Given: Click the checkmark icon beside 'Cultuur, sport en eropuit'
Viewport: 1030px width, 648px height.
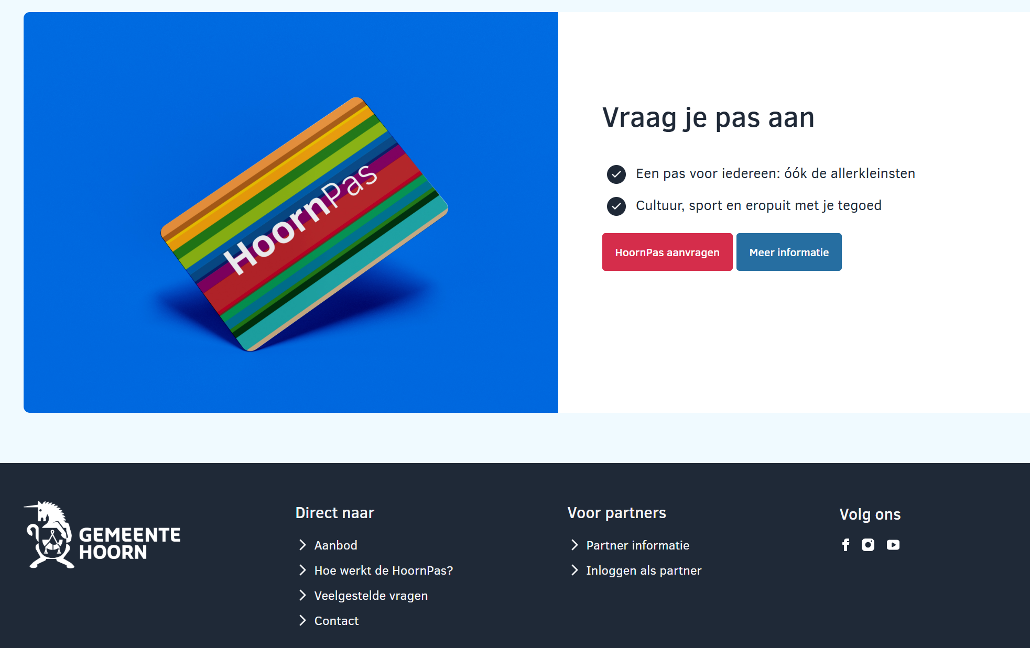Looking at the screenshot, I should click(x=616, y=206).
